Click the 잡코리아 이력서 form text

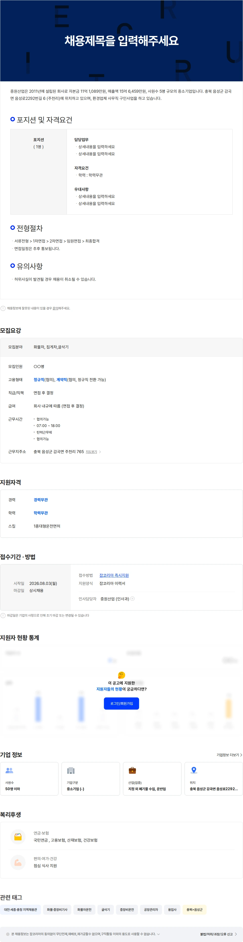(112, 584)
